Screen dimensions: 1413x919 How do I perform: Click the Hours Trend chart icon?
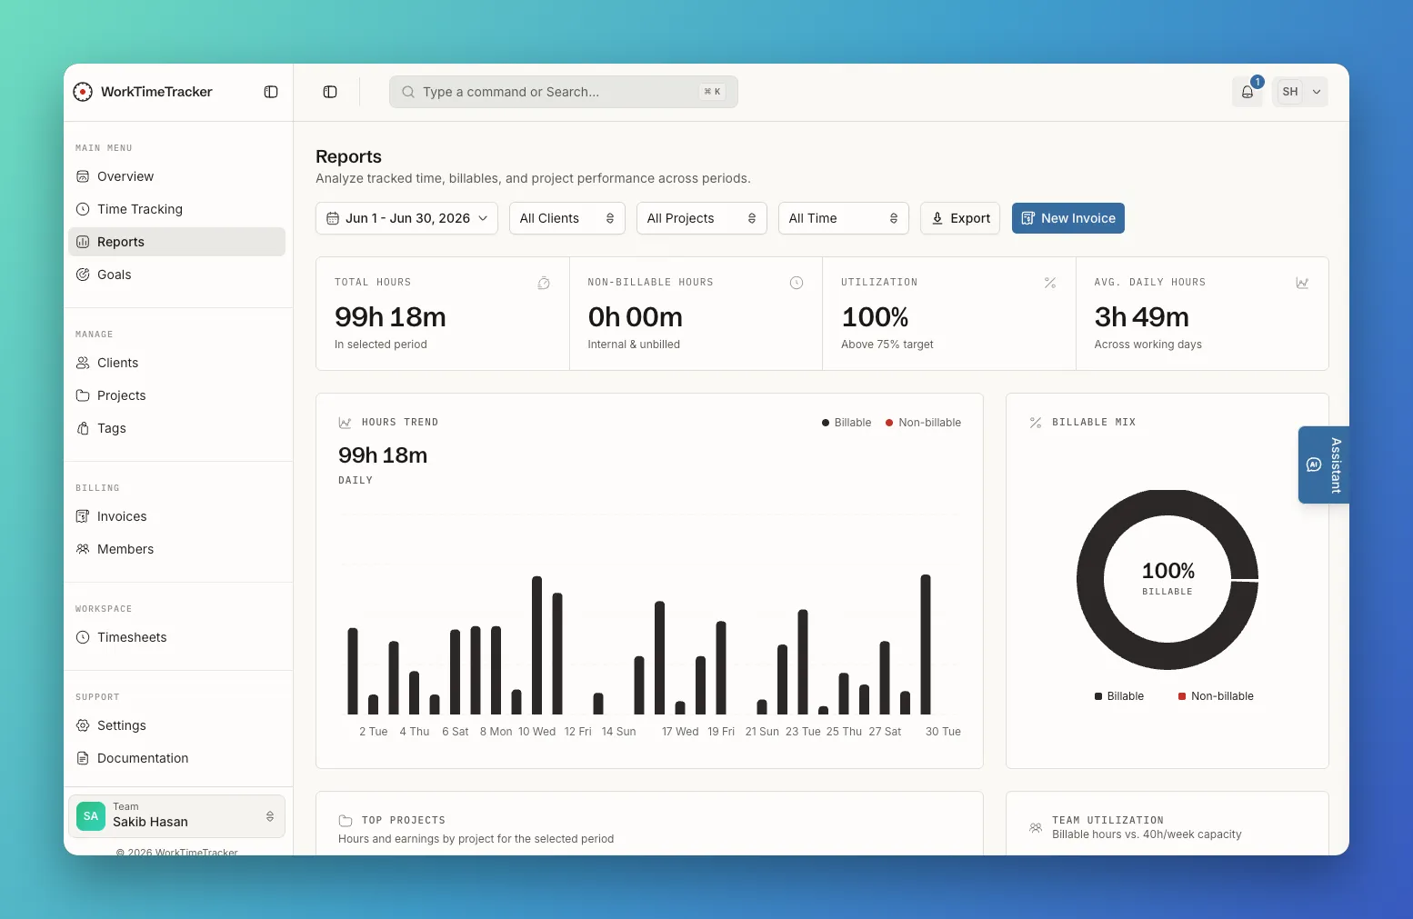(x=345, y=423)
